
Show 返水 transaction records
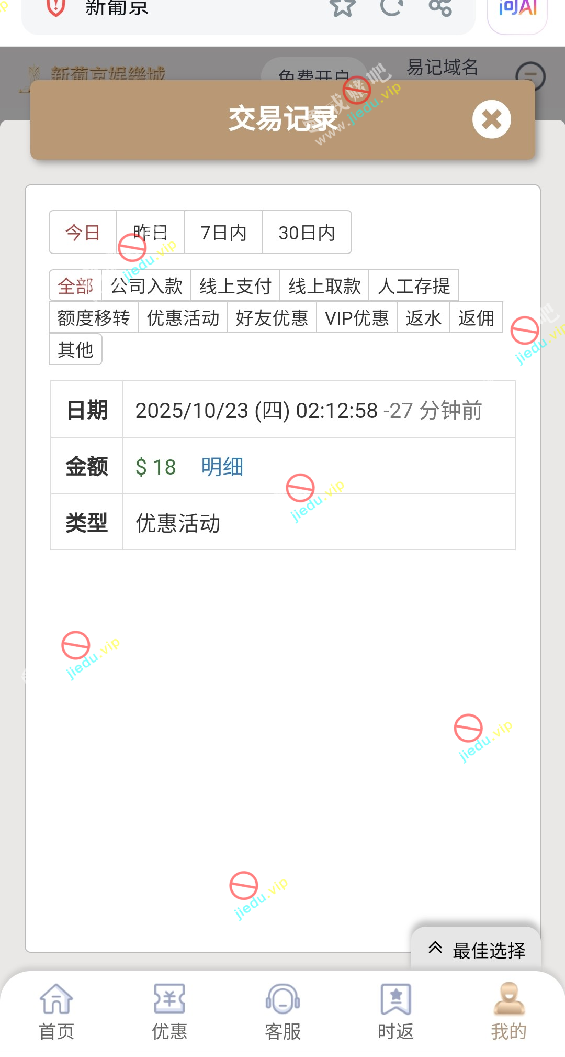(423, 318)
